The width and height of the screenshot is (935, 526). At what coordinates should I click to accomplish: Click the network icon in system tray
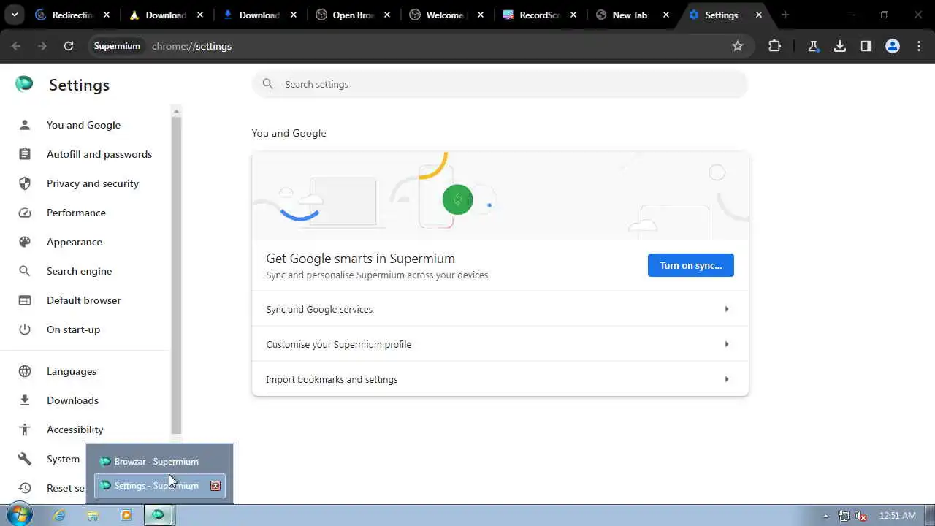coord(844,516)
